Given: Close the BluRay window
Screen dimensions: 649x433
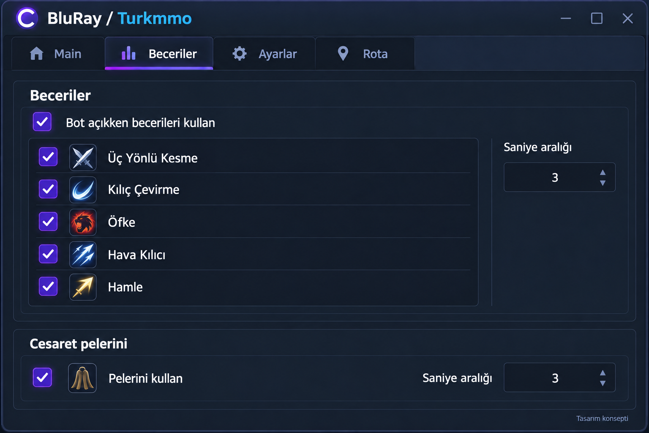Looking at the screenshot, I should coord(627,18).
